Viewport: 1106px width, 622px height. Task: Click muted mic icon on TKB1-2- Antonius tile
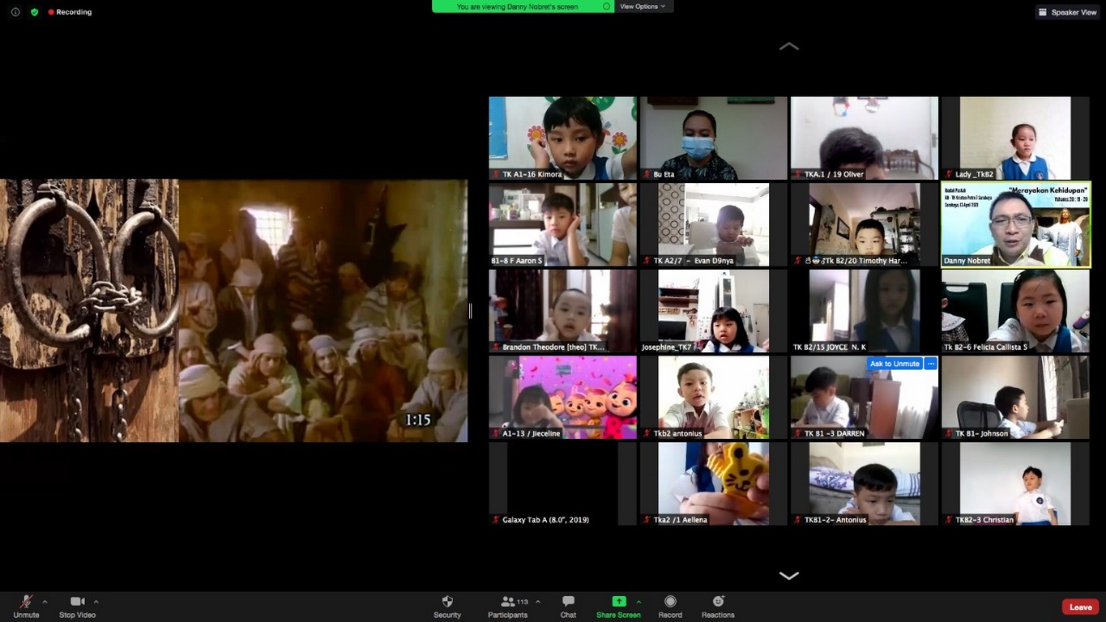click(x=797, y=520)
